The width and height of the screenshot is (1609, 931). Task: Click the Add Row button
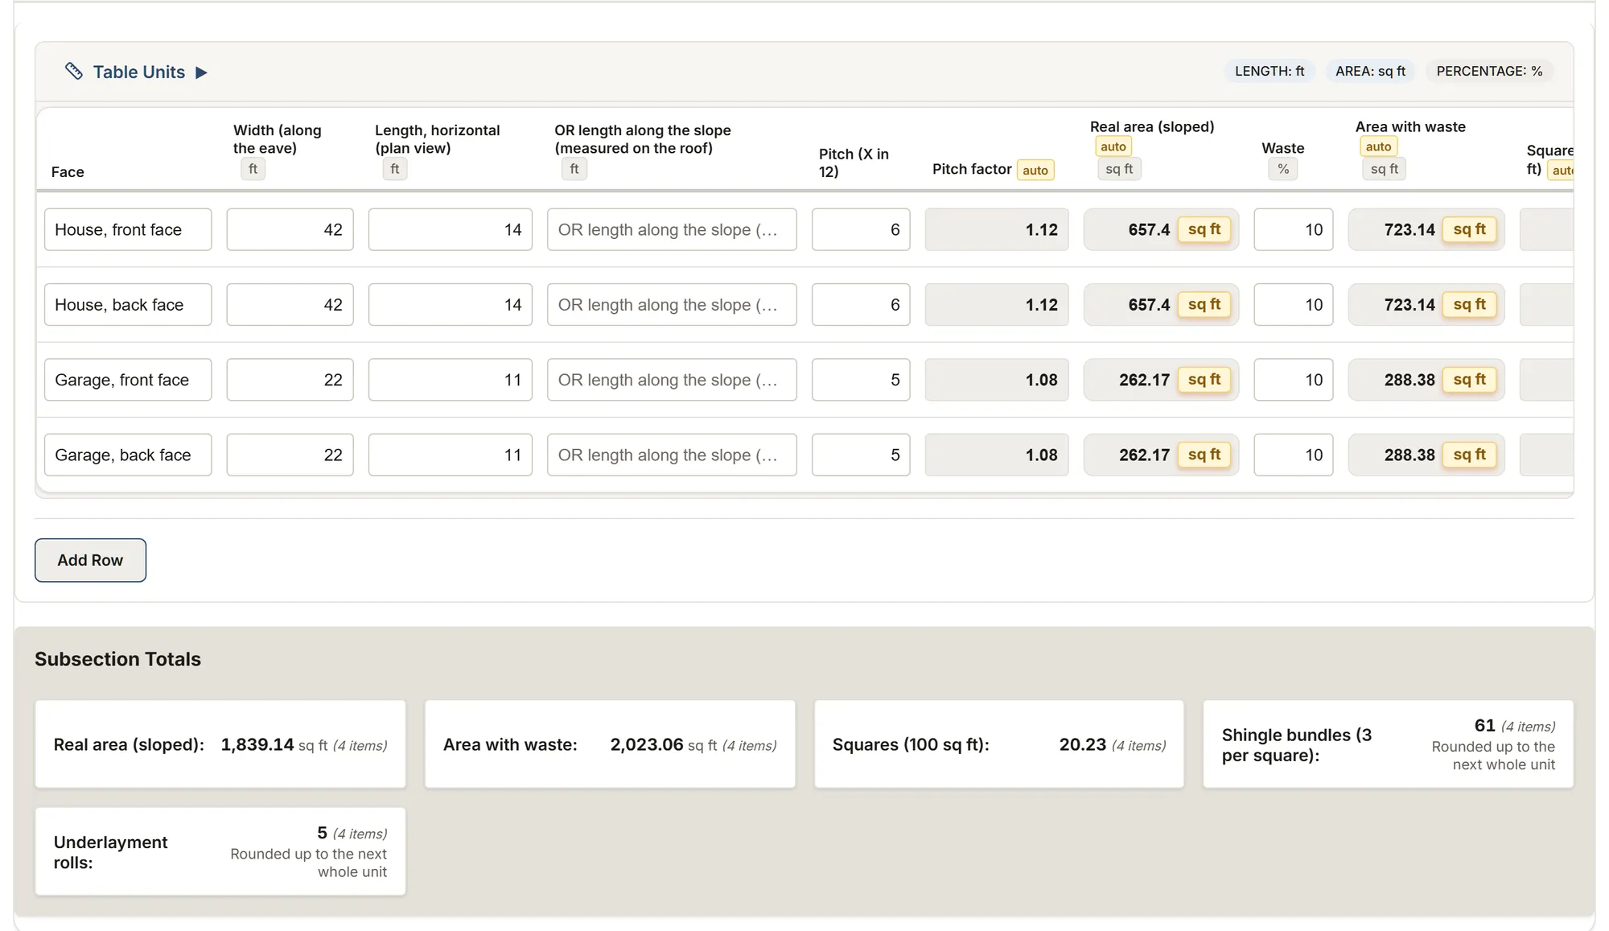[x=90, y=560]
